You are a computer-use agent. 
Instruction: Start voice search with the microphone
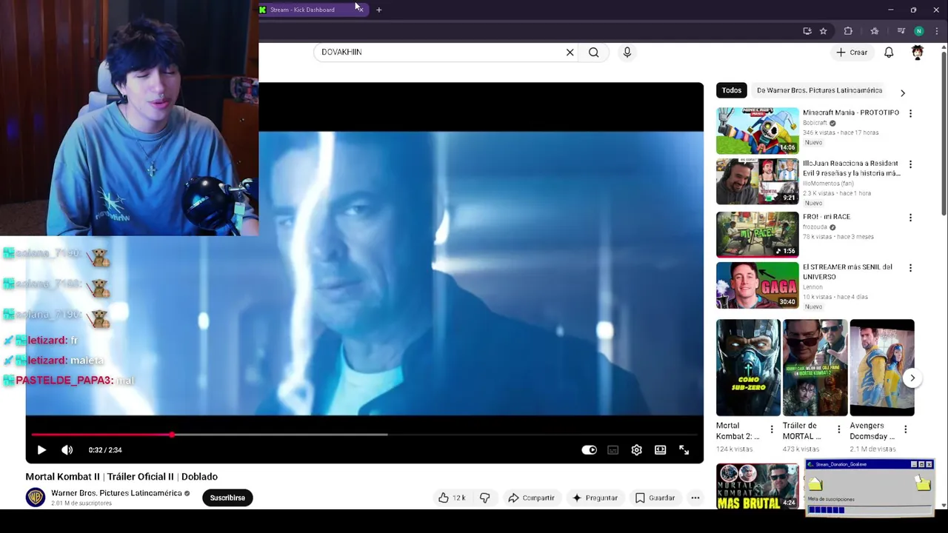[627, 53]
